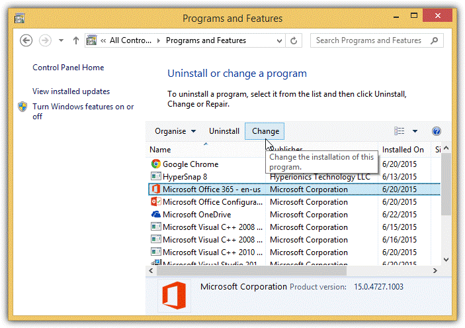Image resolution: width=465 pixels, height=328 pixels.
Task: Click the Forward navigation arrow
Action: pyautogui.click(x=45, y=40)
